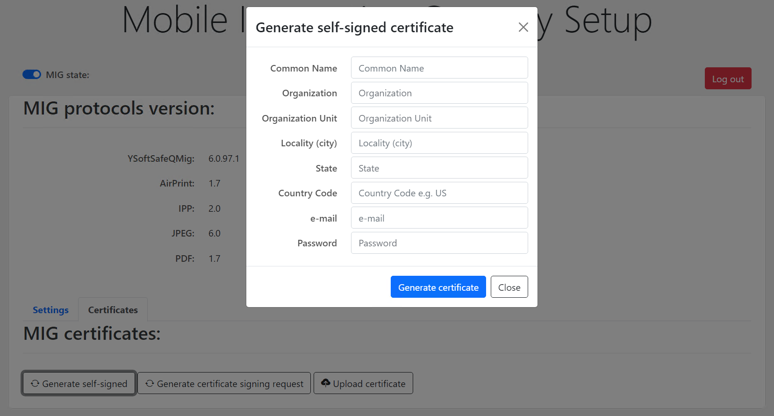Select the Certificates tab
This screenshot has width=774, height=416.
point(113,310)
